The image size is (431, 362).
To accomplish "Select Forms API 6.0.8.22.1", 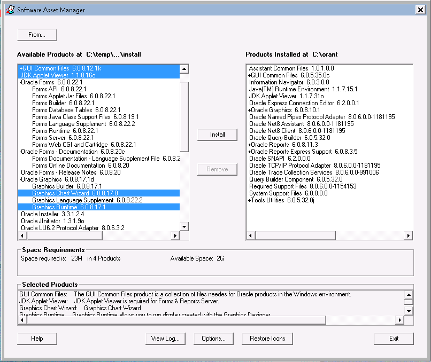I will [59, 89].
